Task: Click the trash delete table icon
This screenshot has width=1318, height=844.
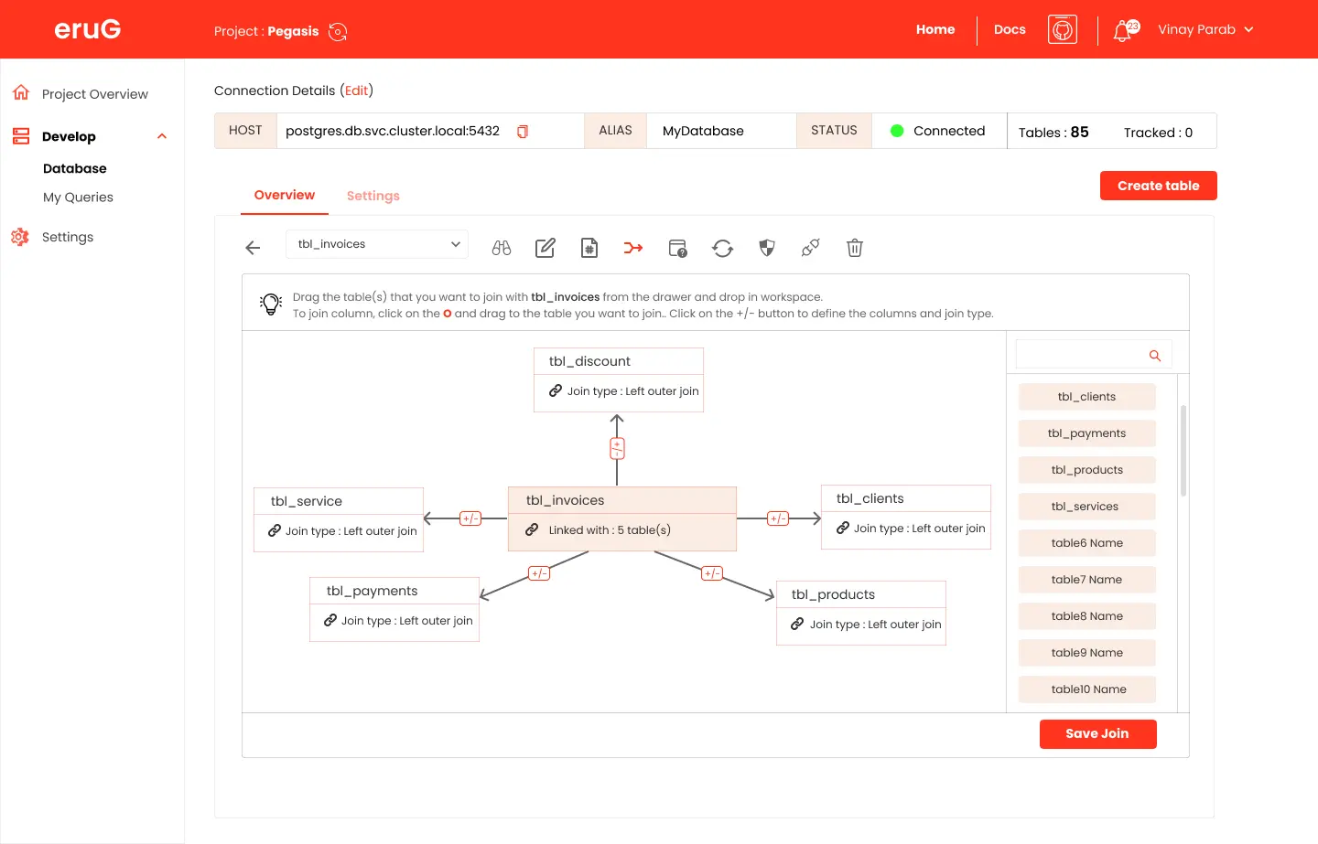Action: (855, 248)
